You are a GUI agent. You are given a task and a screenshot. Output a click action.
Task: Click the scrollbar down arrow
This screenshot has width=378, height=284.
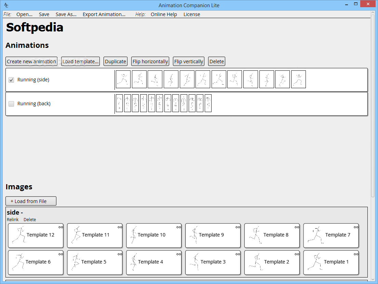373,279
